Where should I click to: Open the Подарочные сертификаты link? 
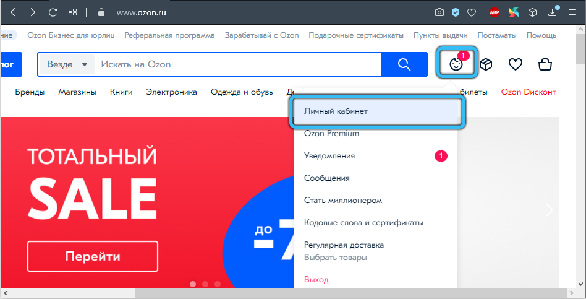(356, 35)
